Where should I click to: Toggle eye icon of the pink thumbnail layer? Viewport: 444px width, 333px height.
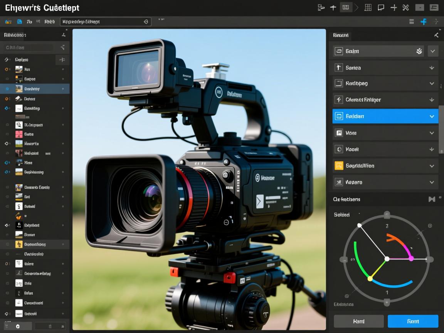tap(7, 134)
